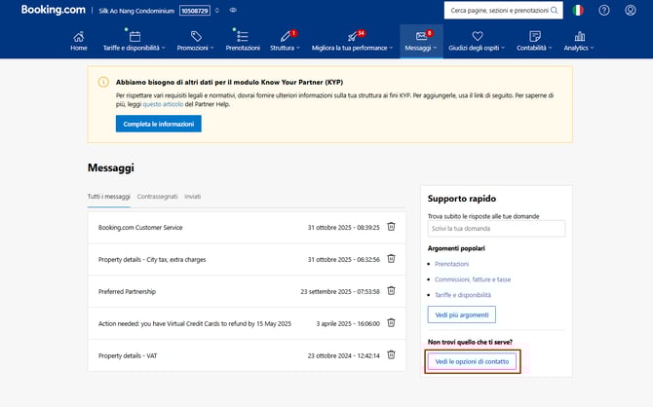The image size is (653, 407).
Task: Click the Completa le informazioni button
Action: [x=158, y=124]
